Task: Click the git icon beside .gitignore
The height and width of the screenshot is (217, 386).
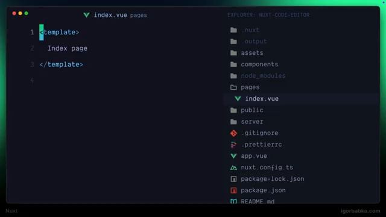Action: (233, 133)
